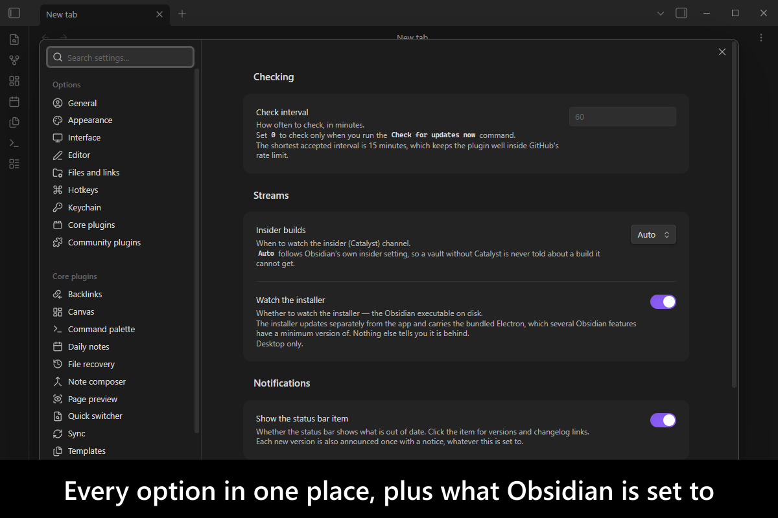Open the Keychain settings
778x518 pixels.
pyautogui.click(x=120, y=208)
